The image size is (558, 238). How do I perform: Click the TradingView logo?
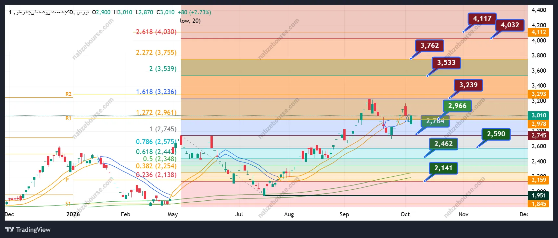28,230
